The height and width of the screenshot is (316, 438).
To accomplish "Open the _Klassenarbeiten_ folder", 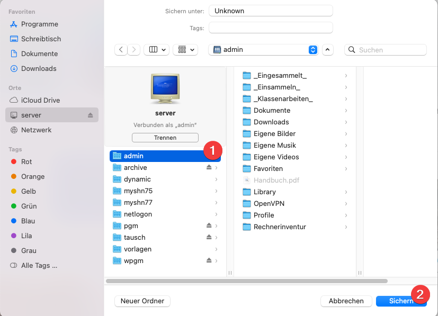I will (295, 99).
